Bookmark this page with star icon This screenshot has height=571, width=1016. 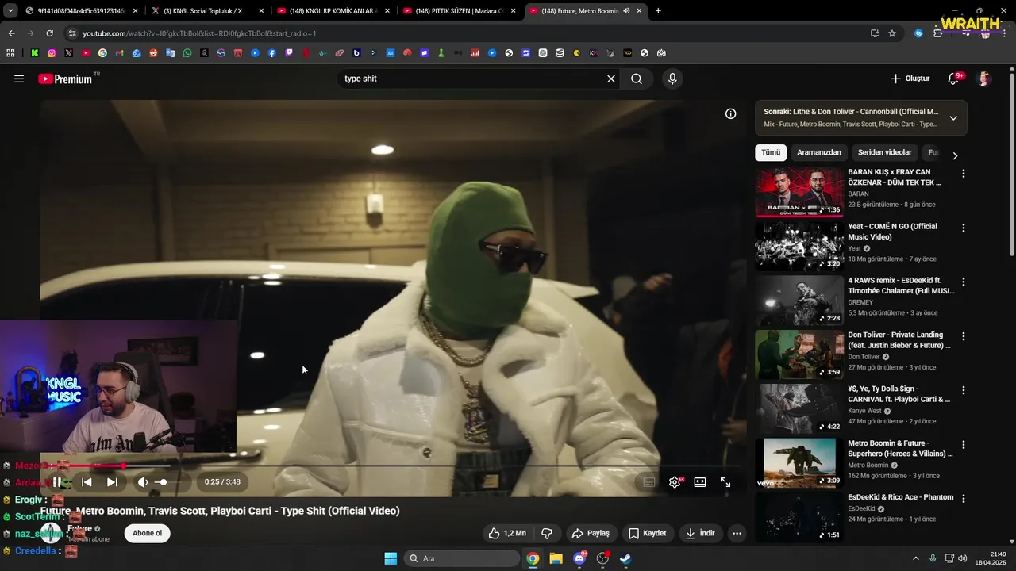pos(892,33)
